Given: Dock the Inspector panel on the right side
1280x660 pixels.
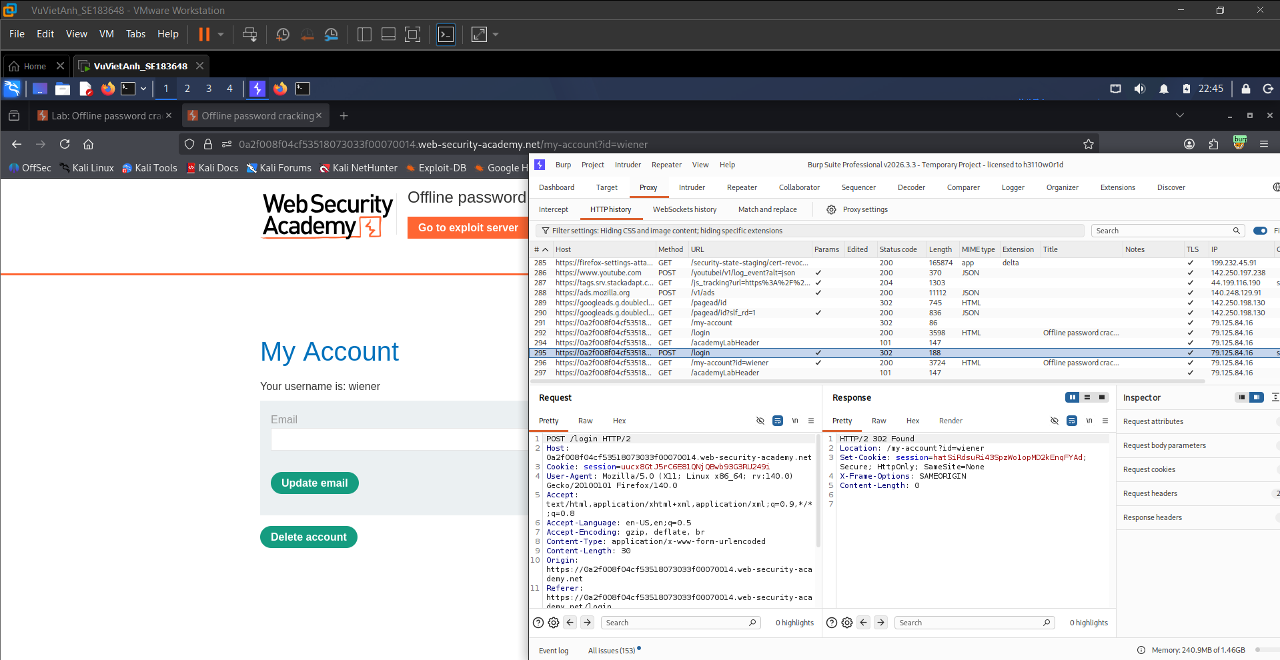Looking at the screenshot, I should click(x=1257, y=397).
